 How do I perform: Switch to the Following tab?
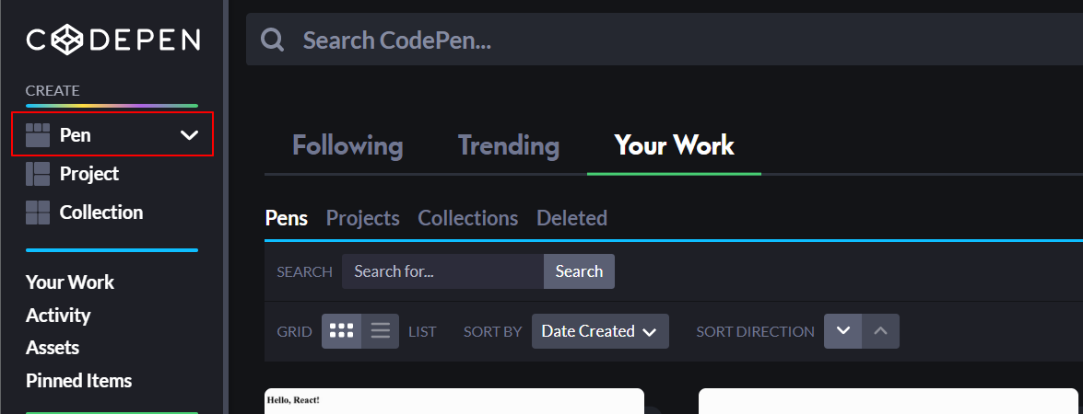tap(347, 145)
